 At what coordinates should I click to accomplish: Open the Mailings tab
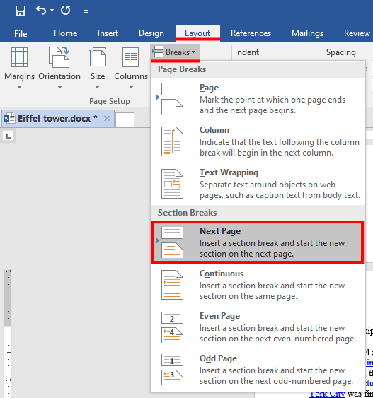[x=307, y=33]
